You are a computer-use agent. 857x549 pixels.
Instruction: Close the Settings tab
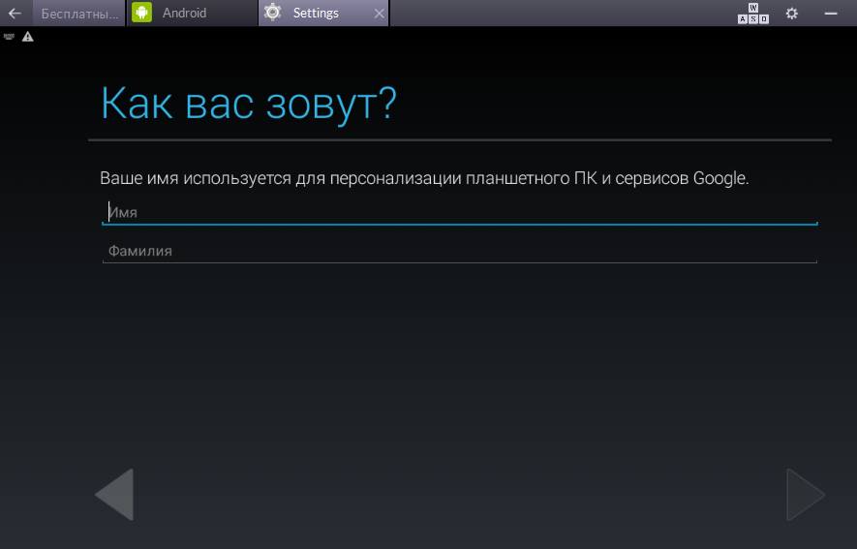[379, 14]
